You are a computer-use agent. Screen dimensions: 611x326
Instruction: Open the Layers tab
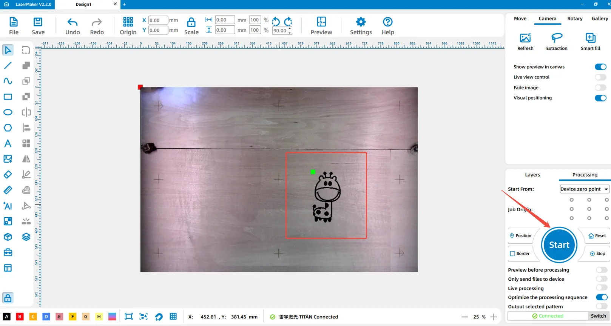click(x=532, y=175)
